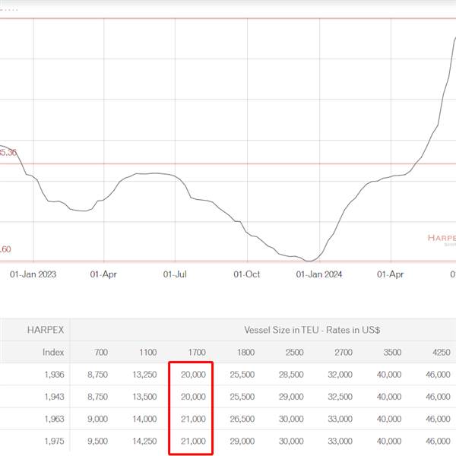The height and width of the screenshot is (456, 456).
Task: Click 25,500 in the 1,936 index row
Action: pyautogui.click(x=242, y=374)
